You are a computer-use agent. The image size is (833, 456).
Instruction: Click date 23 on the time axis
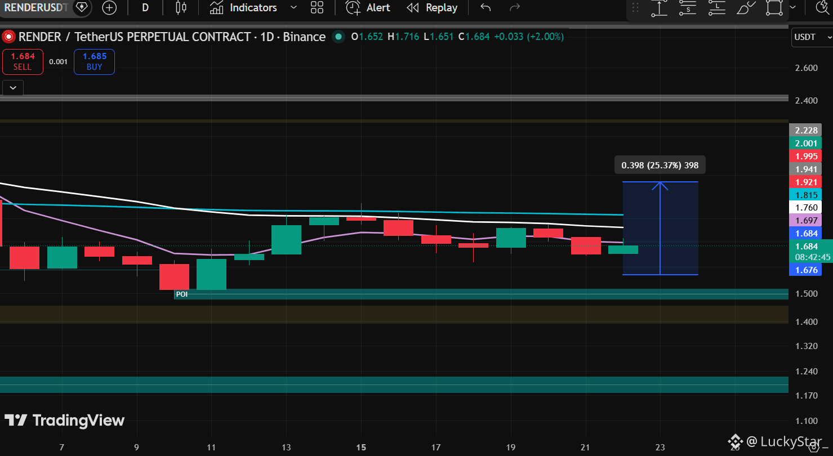click(660, 448)
